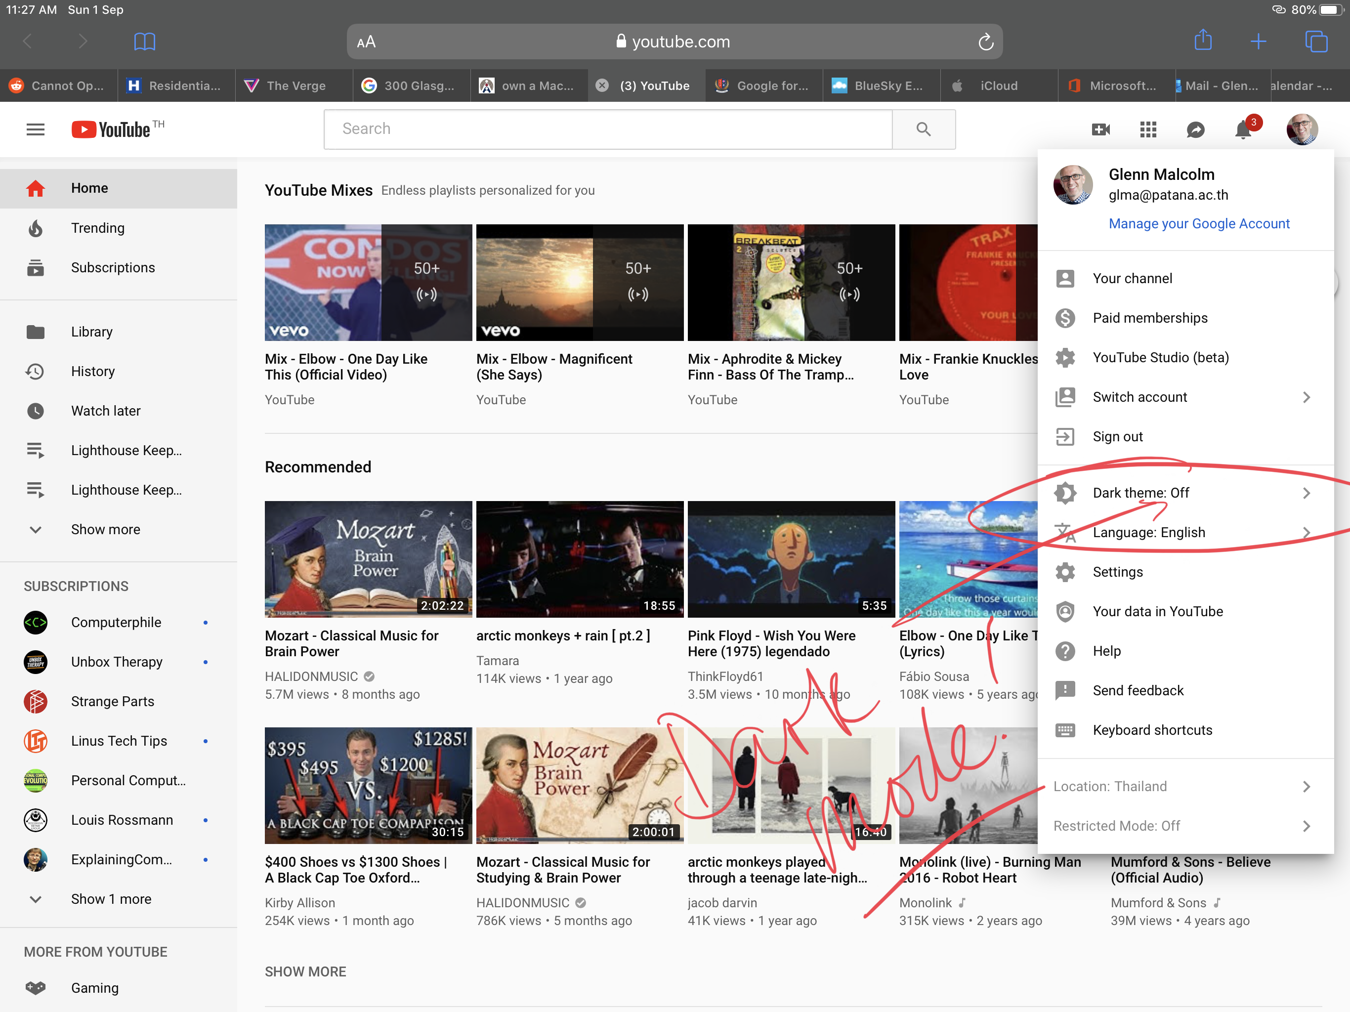
Task: Open Subscriptions in the sidebar
Action: 119,267
